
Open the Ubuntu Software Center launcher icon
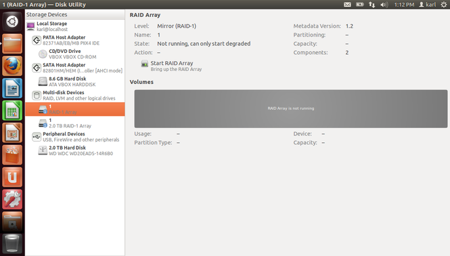[x=12, y=155]
